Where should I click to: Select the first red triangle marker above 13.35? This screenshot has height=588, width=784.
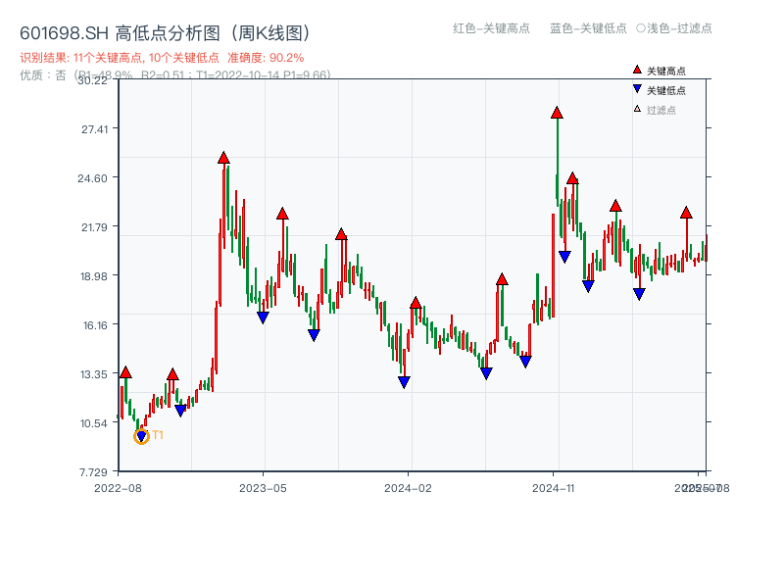point(124,372)
